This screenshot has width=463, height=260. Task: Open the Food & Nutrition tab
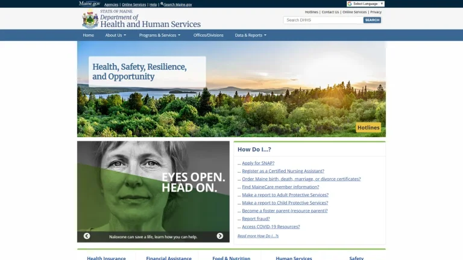click(x=231, y=258)
